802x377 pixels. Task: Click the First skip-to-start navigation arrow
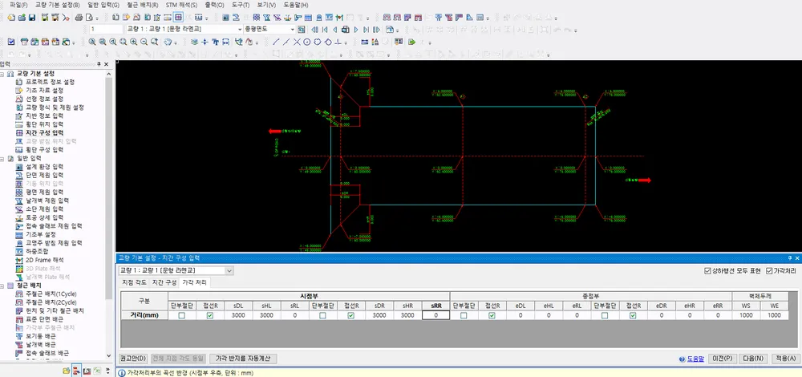pyautogui.click(x=325, y=29)
